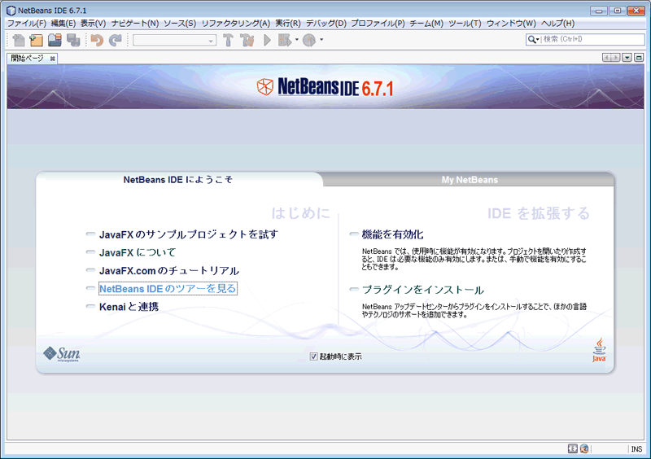The image size is (651, 459).
Task: Open the ウィンドウ(W) menu
Action: point(511,24)
